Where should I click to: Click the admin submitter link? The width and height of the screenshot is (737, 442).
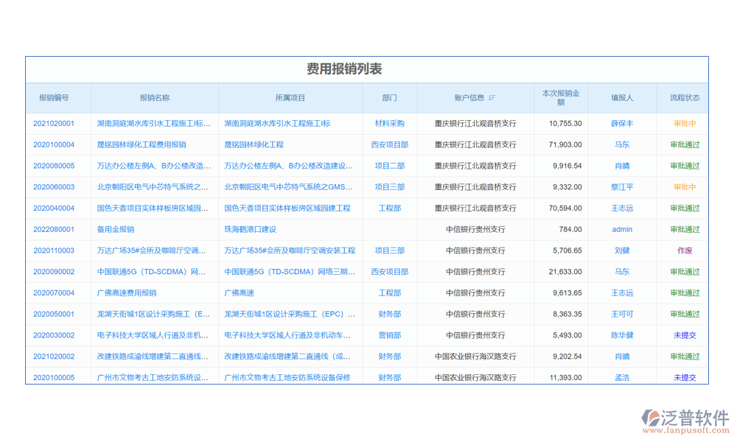[622, 230]
